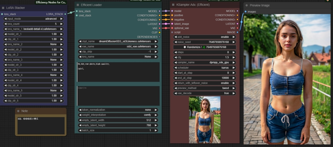This screenshot has width=333, height=147.
Task: Click the Randomize seed button
Action: tap(204, 47)
